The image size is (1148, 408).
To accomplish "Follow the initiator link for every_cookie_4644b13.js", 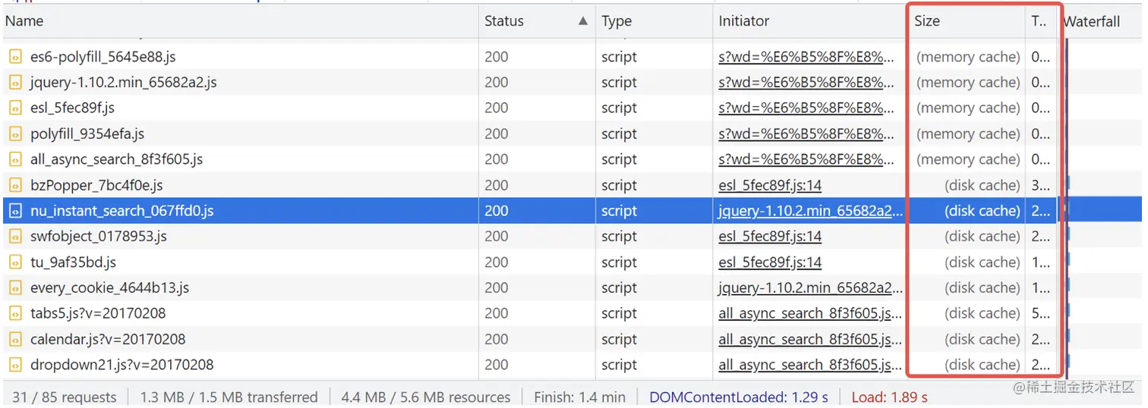I will click(x=810, y=288).
